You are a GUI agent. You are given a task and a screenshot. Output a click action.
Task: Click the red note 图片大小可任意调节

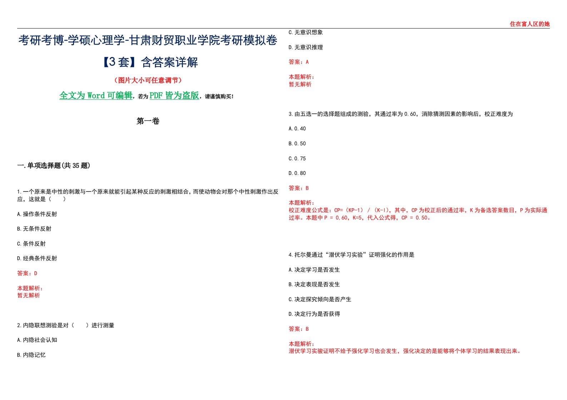pos(148,80)
